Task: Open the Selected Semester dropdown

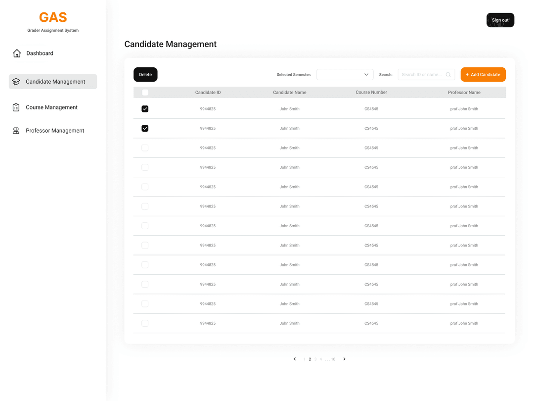Action: pos(345,74)
